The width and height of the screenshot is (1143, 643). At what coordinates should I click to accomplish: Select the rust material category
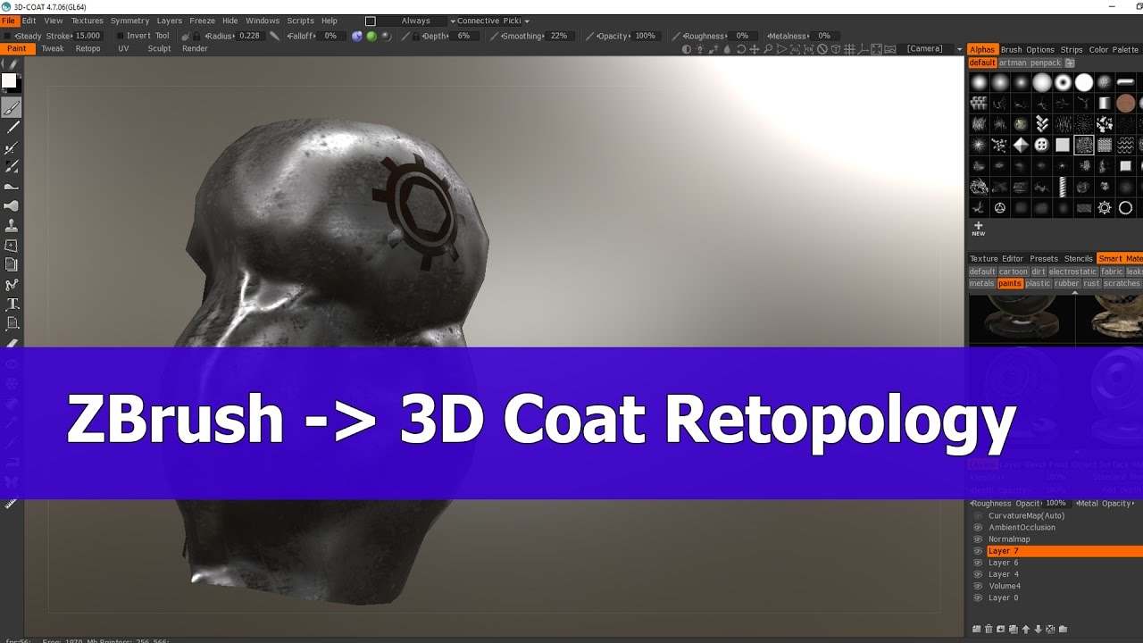pos(1091,283)
